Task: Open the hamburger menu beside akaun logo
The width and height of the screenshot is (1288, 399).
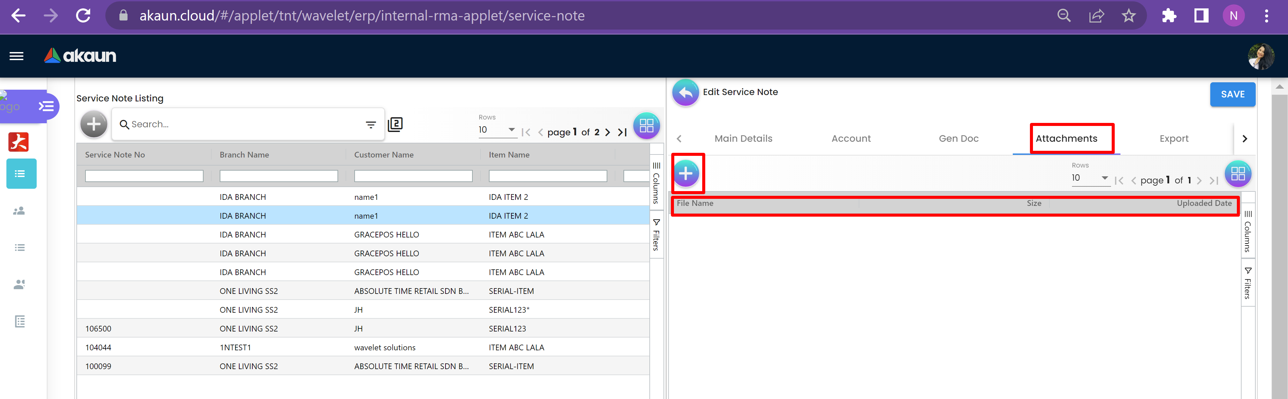Action: click(x=16, y=56)
